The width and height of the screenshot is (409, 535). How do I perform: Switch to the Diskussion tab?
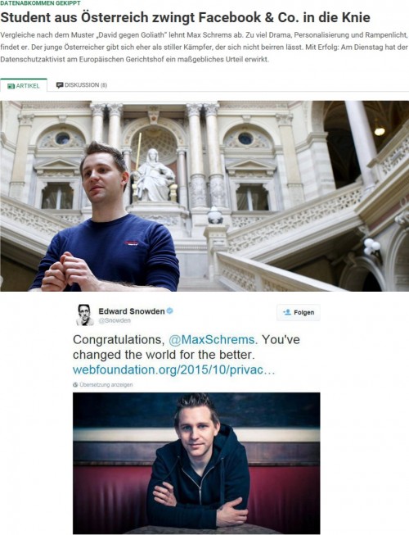tap(82, 85)
